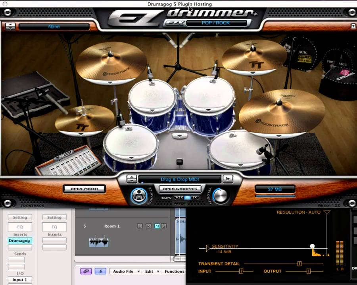
Task: Open the snare drum dropdown arrow
Action: click(x=131, y=158)
